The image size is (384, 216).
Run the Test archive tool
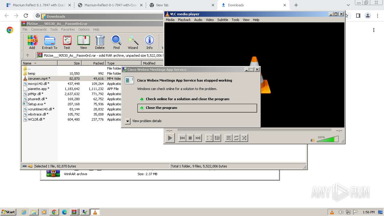click(x=67, y=42)
